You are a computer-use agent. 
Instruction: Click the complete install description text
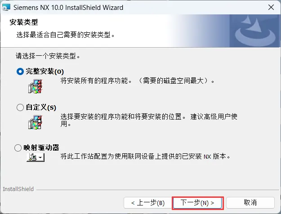pyautogui.click(x=137, y=80)
